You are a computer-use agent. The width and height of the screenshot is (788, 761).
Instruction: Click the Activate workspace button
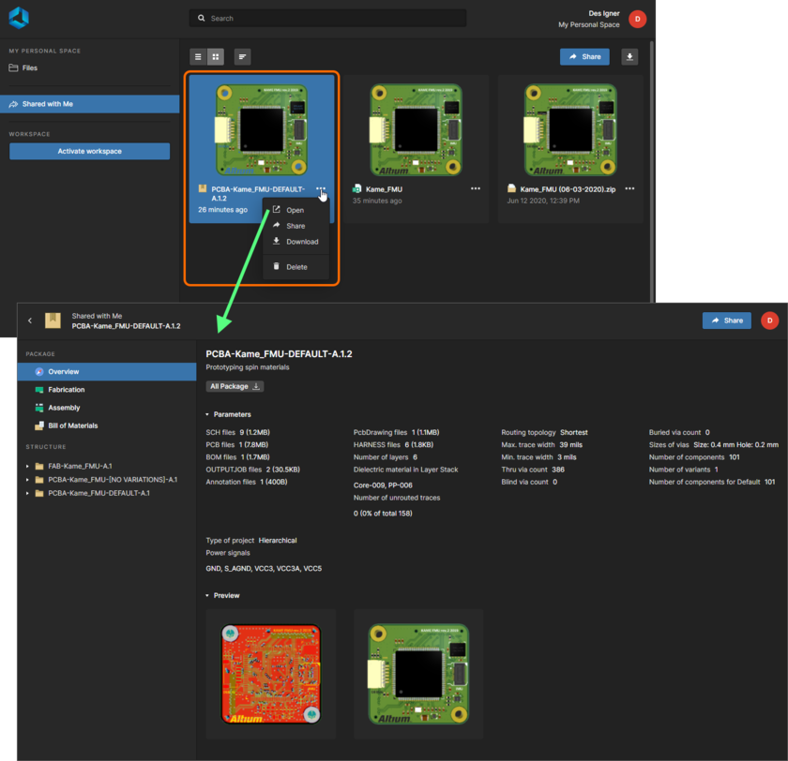[x=89, y=151]
